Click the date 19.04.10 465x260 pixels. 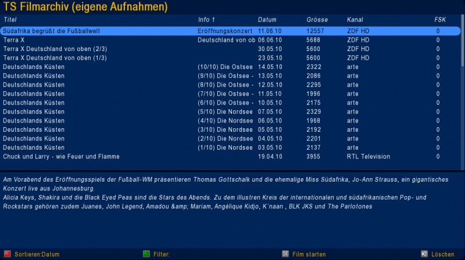pyautogui.click(x=270, y=157)
